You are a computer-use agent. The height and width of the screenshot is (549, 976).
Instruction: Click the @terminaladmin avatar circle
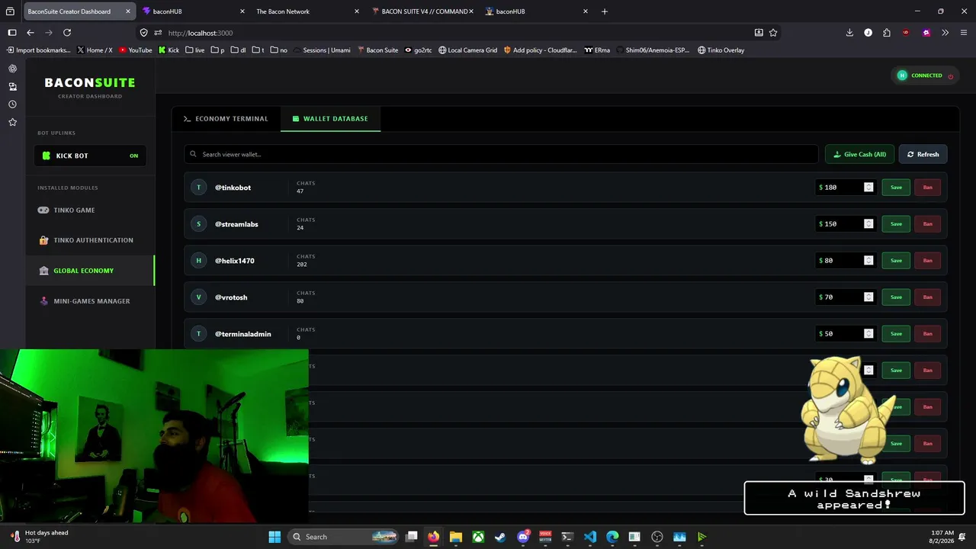point(198,334)
